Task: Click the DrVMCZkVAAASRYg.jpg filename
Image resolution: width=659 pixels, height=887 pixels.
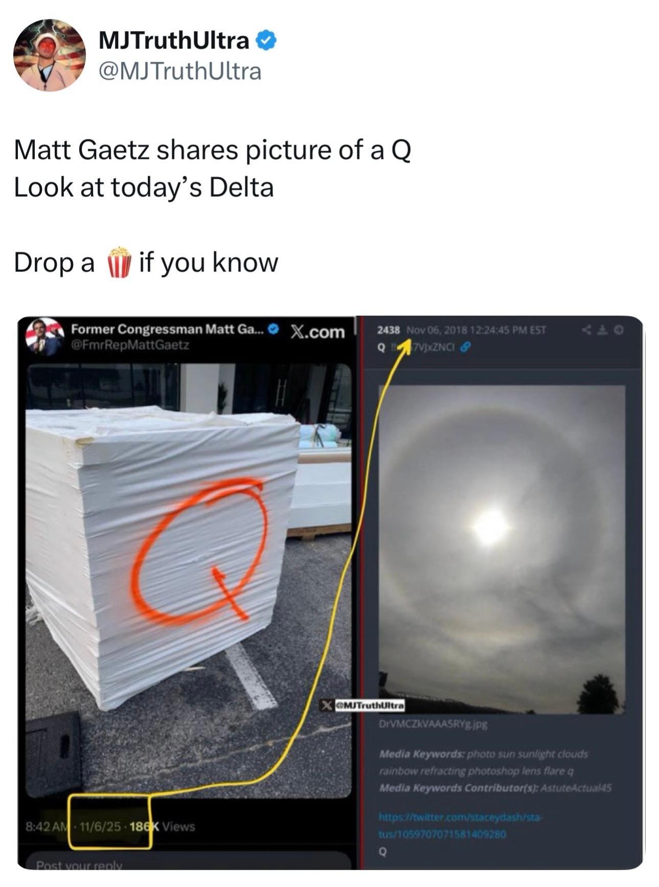Action: coord(433,724)
